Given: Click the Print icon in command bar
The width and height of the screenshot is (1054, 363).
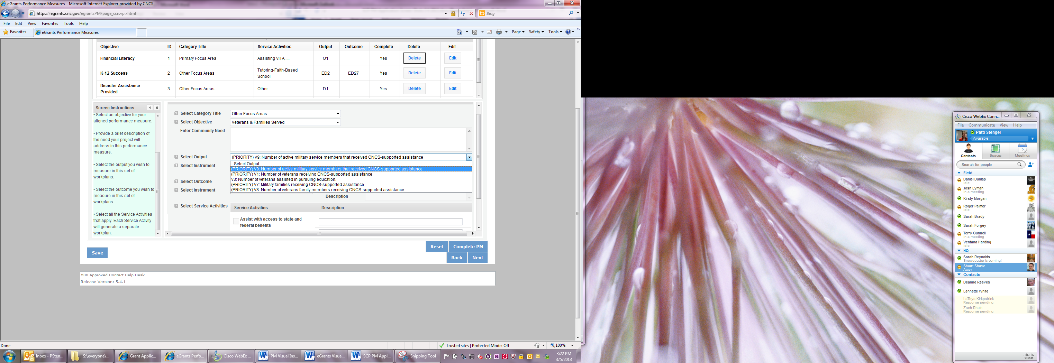Looking at the screenshot, I should 499,32.
